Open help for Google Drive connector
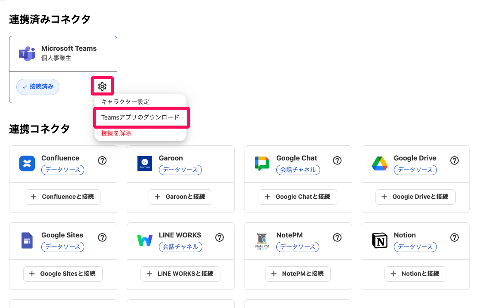This screenshot has height=308, width=479. point(455,160)
